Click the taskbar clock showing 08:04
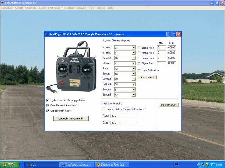The image size is (225, 168). pos(216,165)
